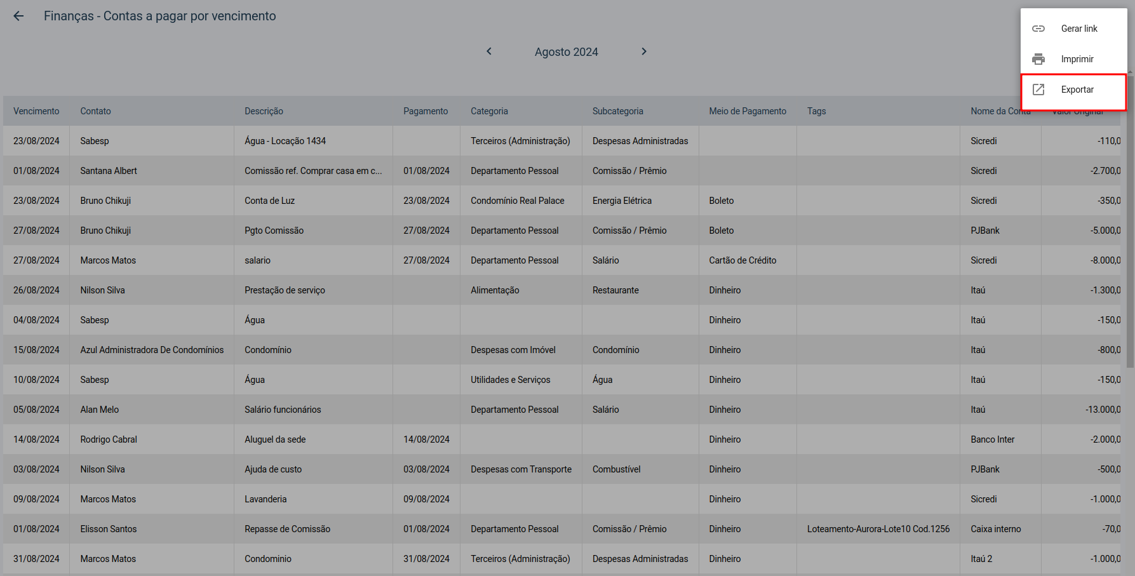
Task: Click the Condomínio Real Palace category
Action: 517,201
